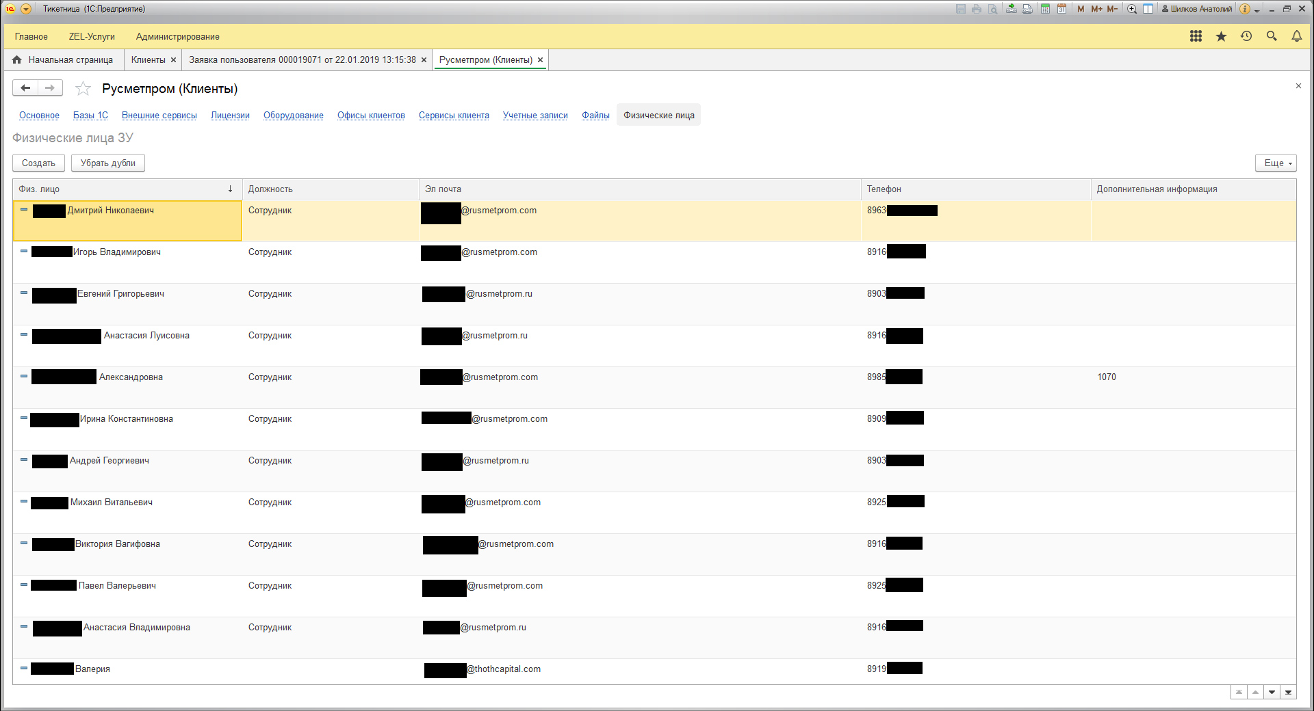Switch to Заявка пользователя 000019071 tab

[302, 60]
